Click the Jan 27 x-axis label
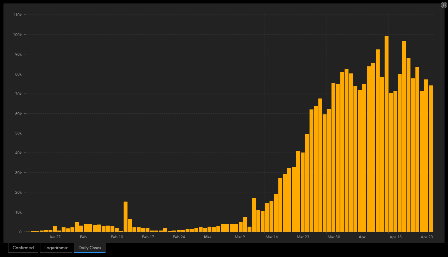Screen dimensions: 448x257 [x=55, y=237]
